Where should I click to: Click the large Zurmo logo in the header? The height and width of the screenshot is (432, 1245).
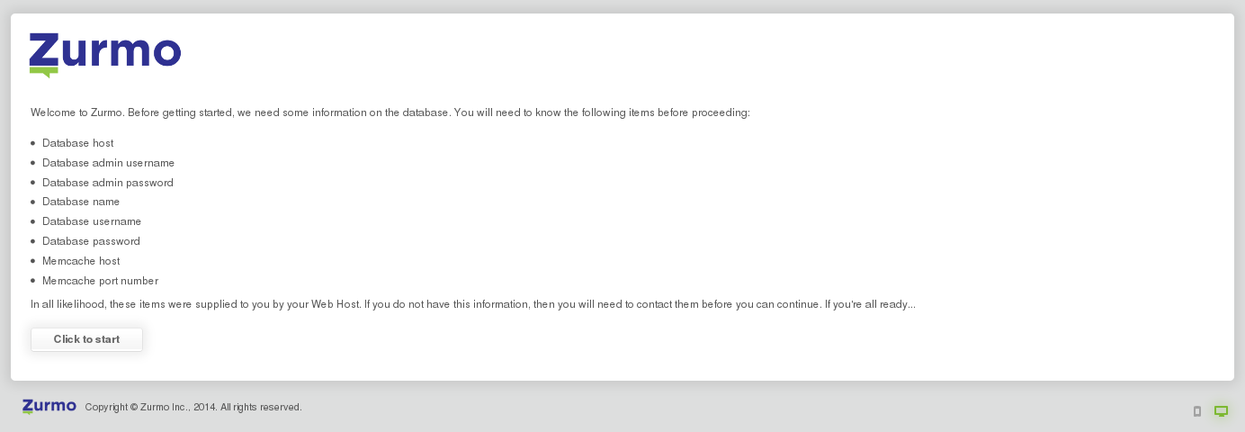pyautogui.click(x=105, y=56)
